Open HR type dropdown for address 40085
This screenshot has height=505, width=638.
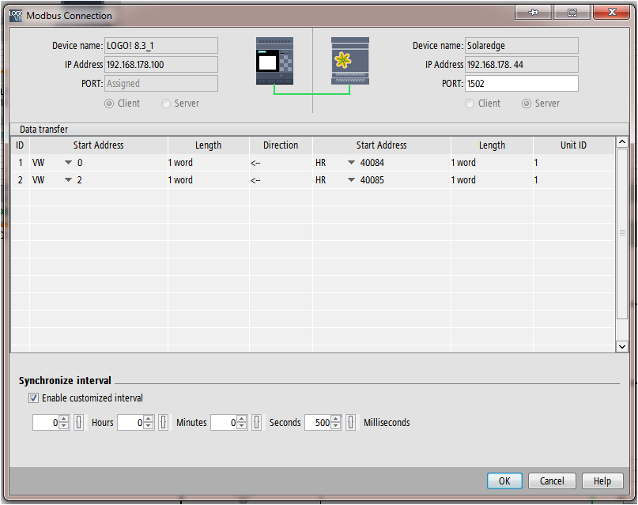coord(351,179)
